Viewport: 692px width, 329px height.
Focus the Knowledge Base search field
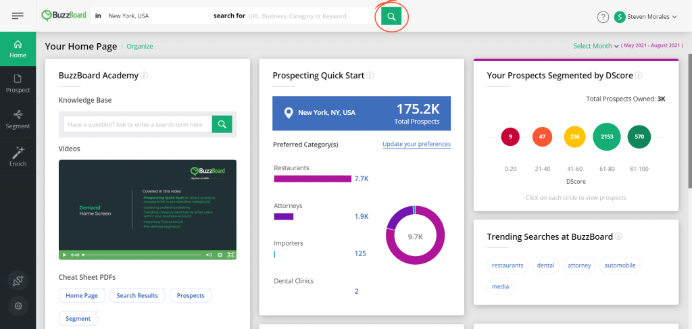pyautogui.click(x=137, y=124)
